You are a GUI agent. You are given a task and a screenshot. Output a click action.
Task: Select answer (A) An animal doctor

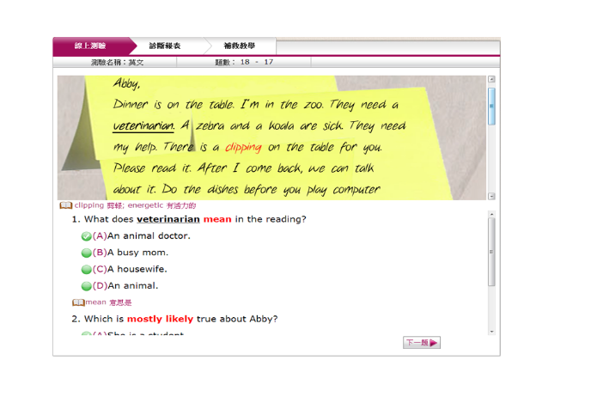pyautogui.click(x=87, y=236)
